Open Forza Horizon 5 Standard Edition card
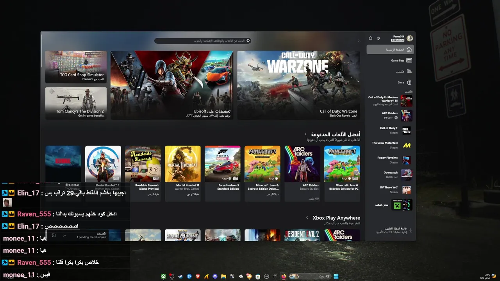The width and height of the screenshot is (500, 281). (223, 173)
